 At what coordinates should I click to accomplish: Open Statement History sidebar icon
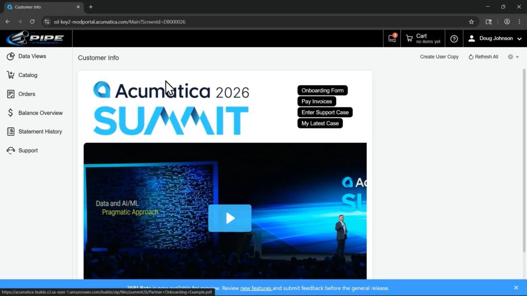[10, 132]
